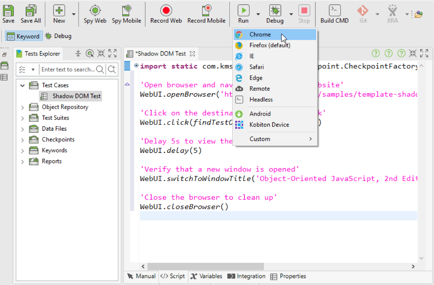The width and height of the screenshot is (434, 285).
Task: Collapse the Test Cases tree node
Action: (x=23, y=85)
